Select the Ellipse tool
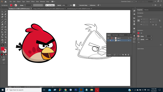163x92 pixels. click(x=5, y=19)
